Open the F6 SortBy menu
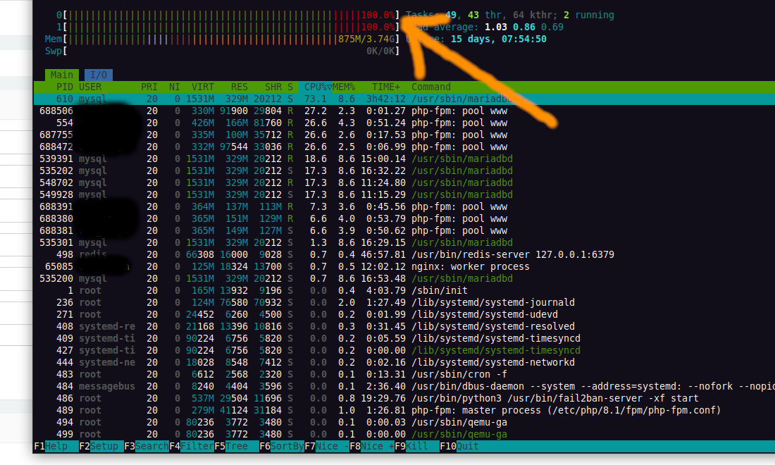The width and height of the screenshot is (775, 465). (x=282, y=446)
